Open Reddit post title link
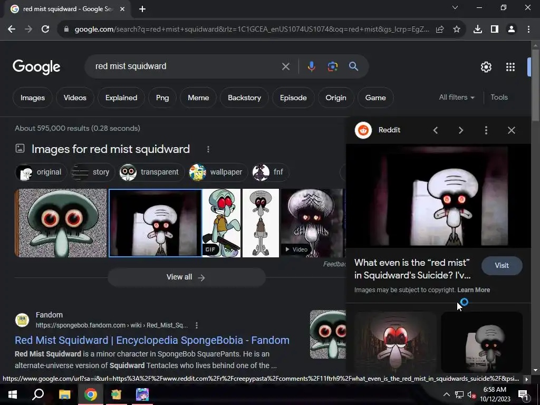 click(x=412, y=269)
